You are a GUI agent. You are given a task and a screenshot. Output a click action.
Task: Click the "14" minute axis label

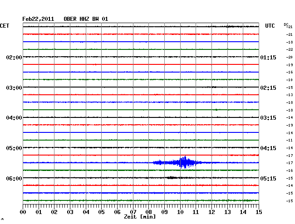[243, 212]
